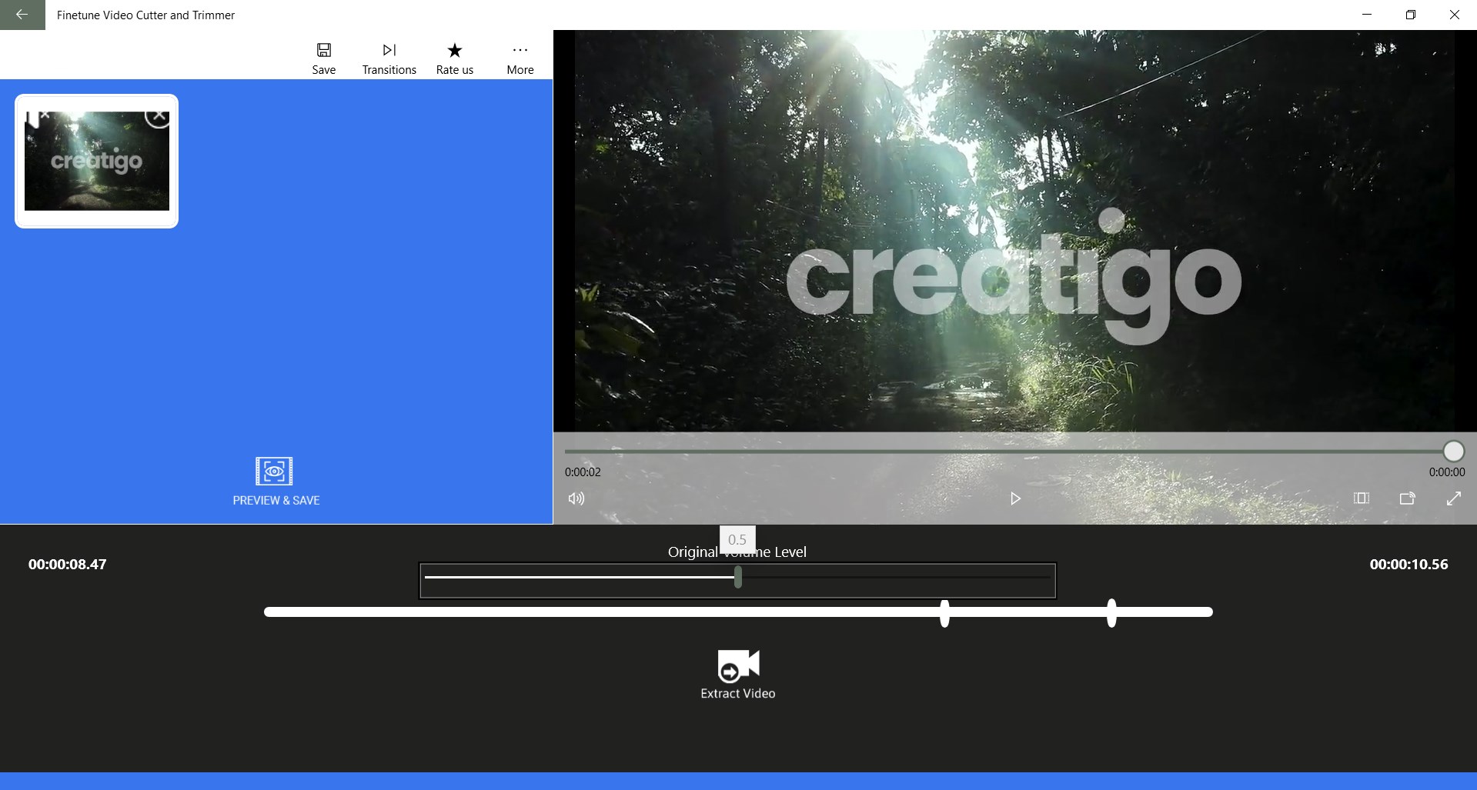Toggle playback with the Play button
Screen dimensions: 1477x790
[x=1014, y=498]
